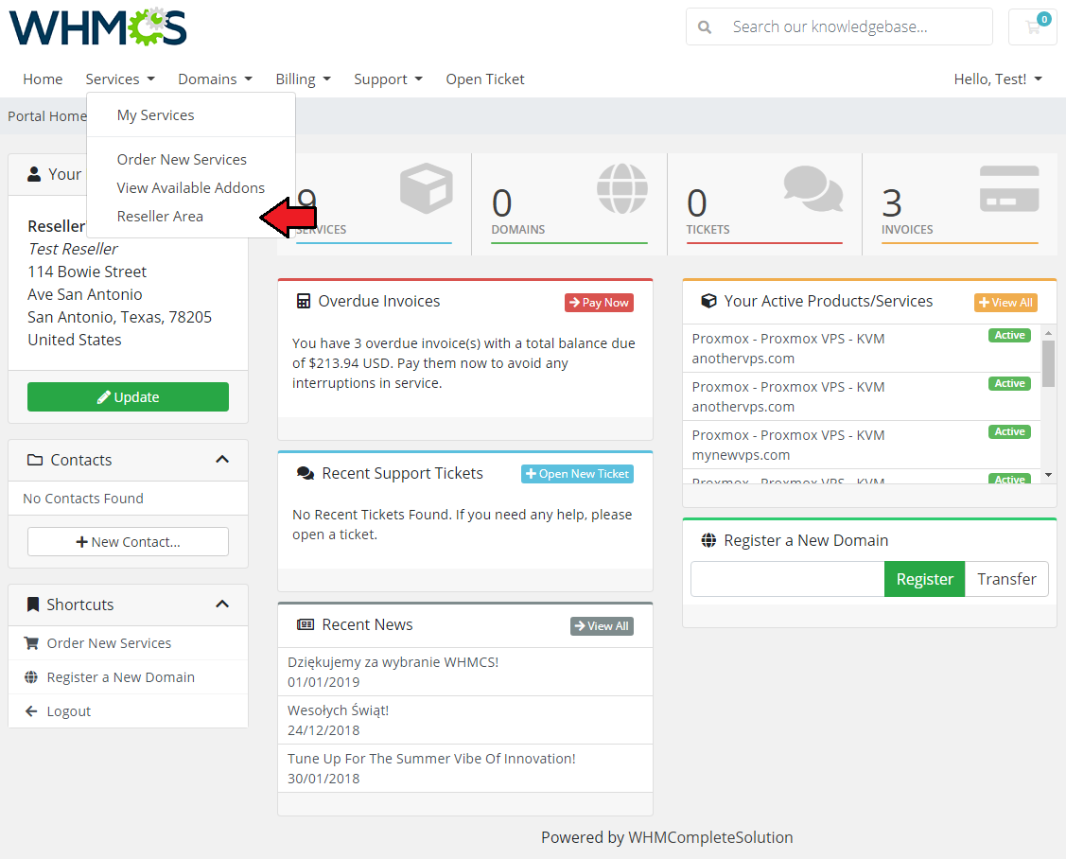Click the globe icon beside Register a New Domain

[x=708, y=540]
